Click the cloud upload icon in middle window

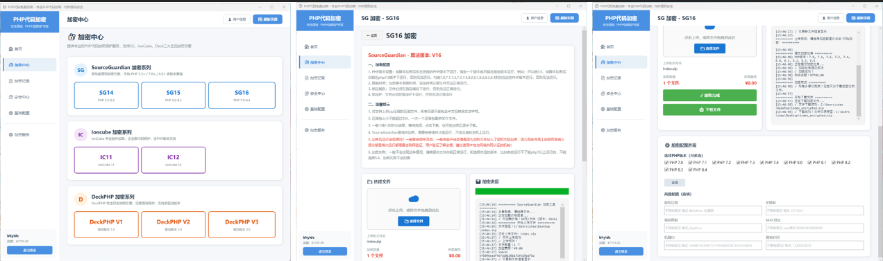(x=414, y=199)
